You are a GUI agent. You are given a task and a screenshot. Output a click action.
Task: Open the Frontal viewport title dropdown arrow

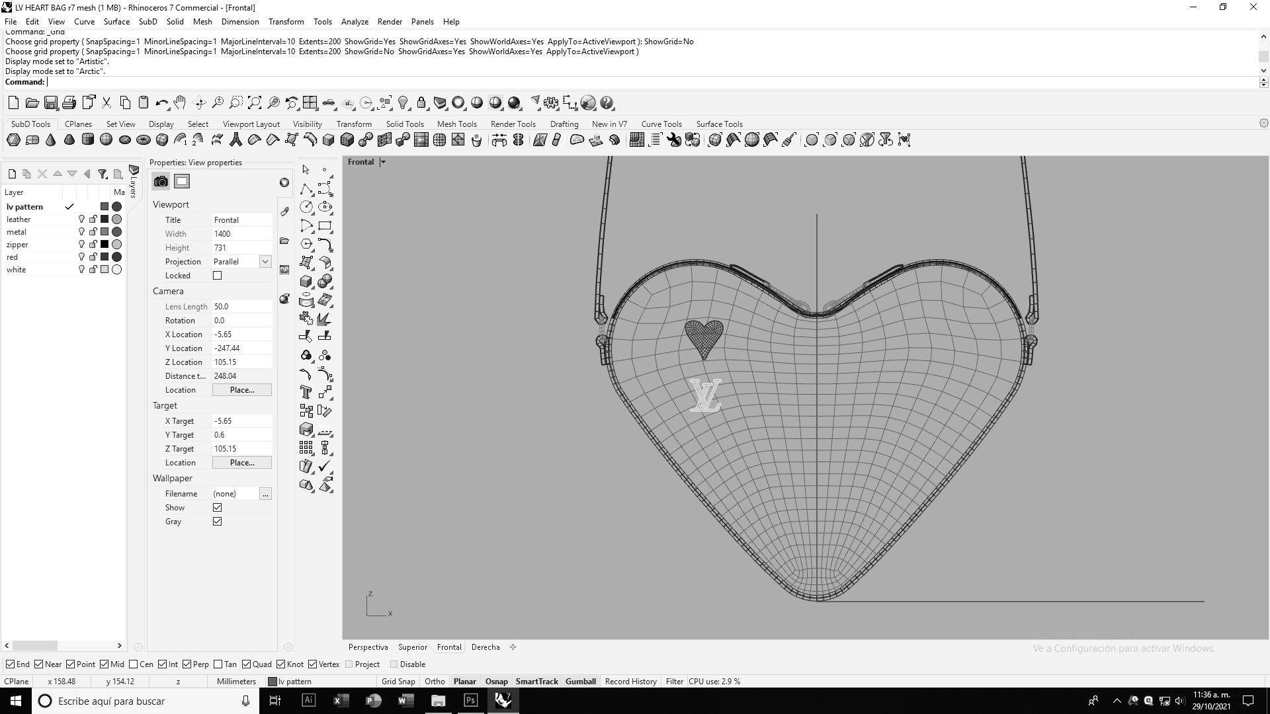[x=382, y=162]
